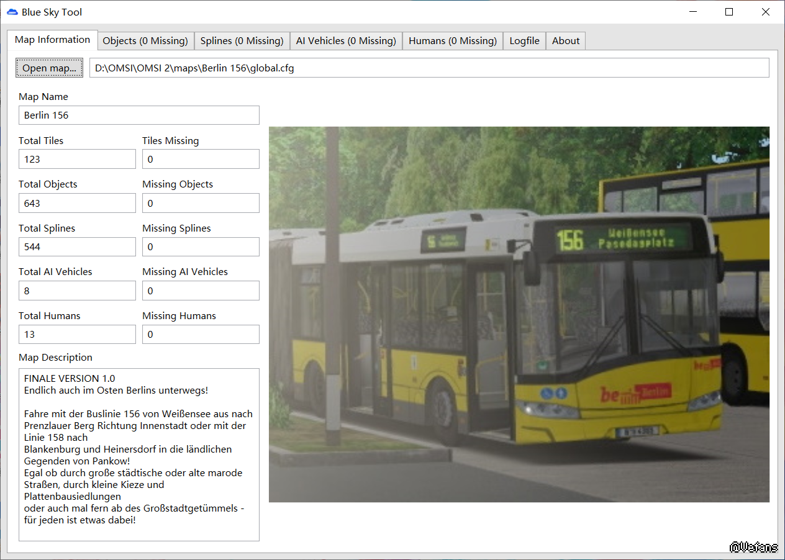Select the Total Tiles value field
This screenshot has height=560, width=785.
tap(77, 160)
